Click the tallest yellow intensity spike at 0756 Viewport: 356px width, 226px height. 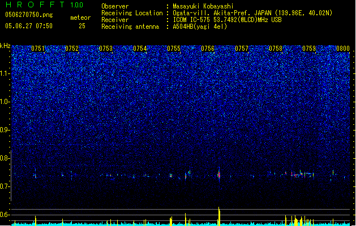[x=219, y=216]
